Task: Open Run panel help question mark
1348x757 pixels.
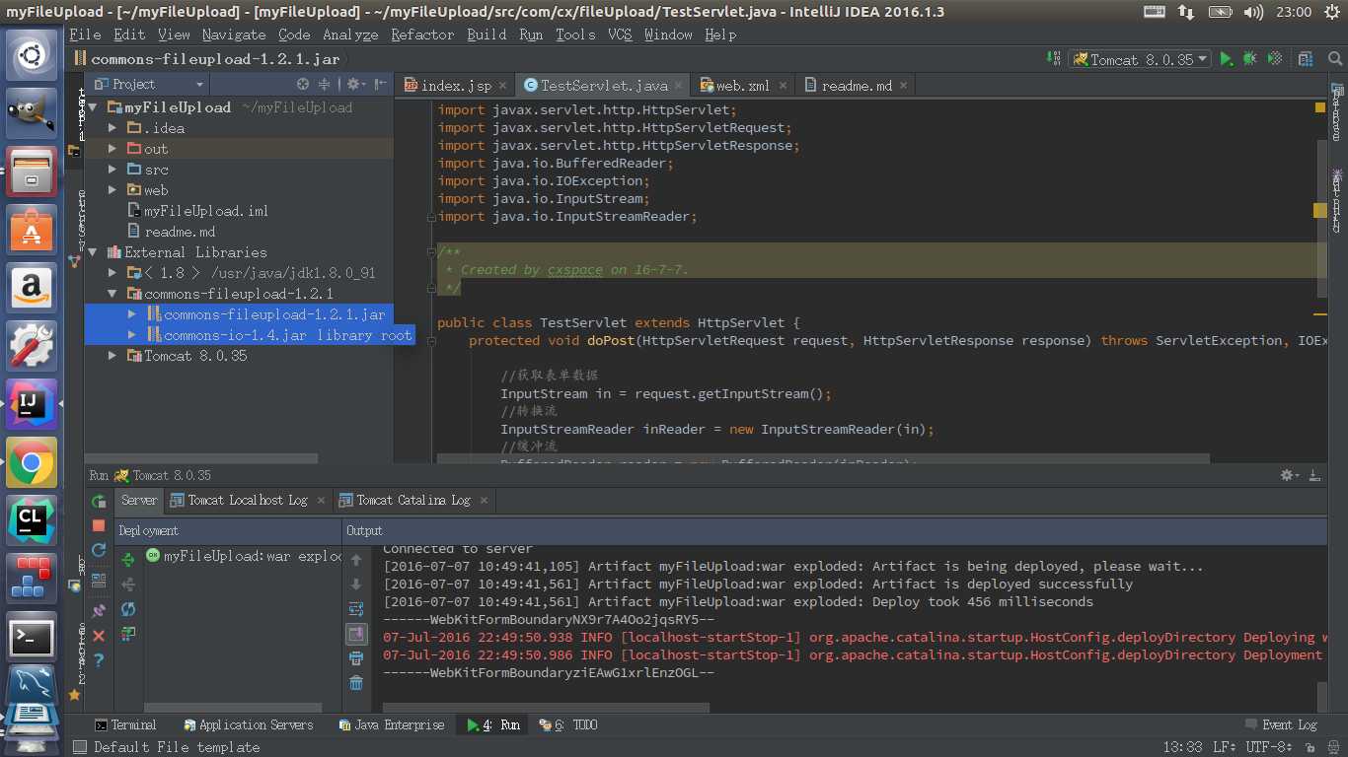Action: point(99,659)
